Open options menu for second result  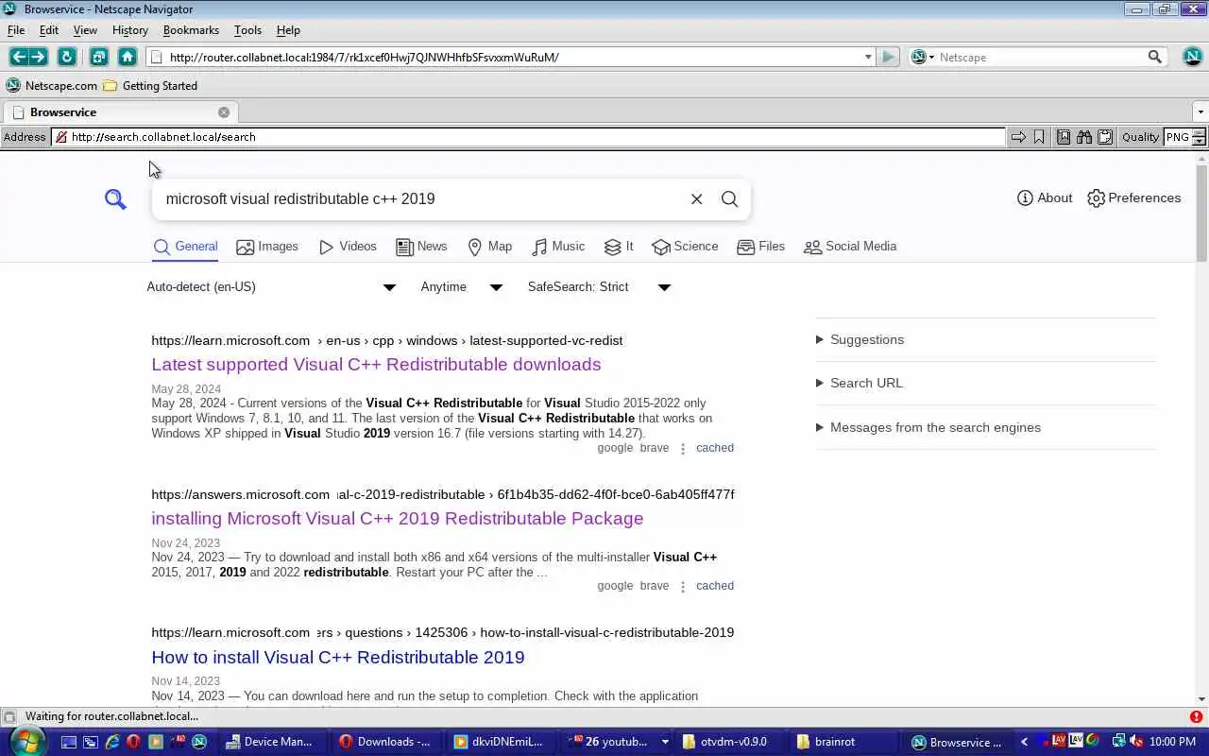683,587
